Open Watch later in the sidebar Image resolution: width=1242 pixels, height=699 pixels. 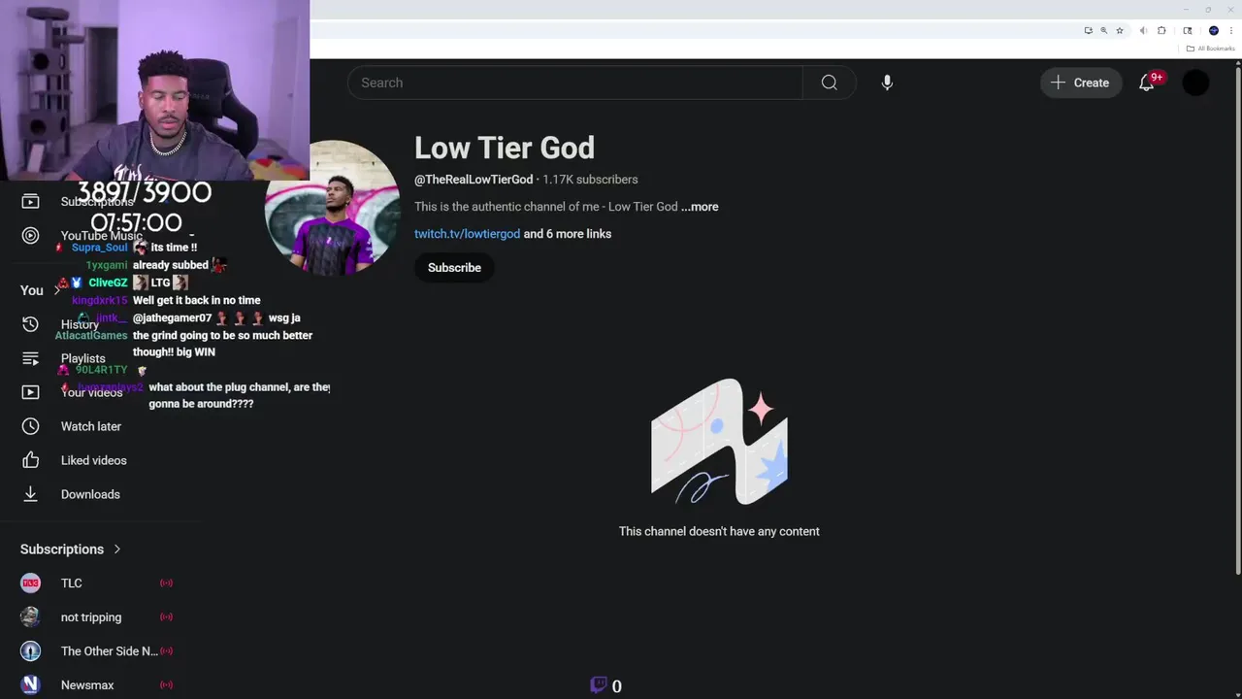[91, 426]
